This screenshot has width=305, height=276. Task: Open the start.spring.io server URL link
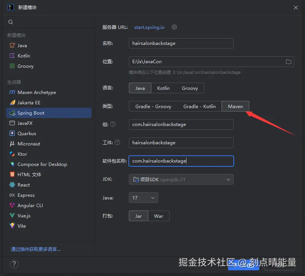click(149, 27)
